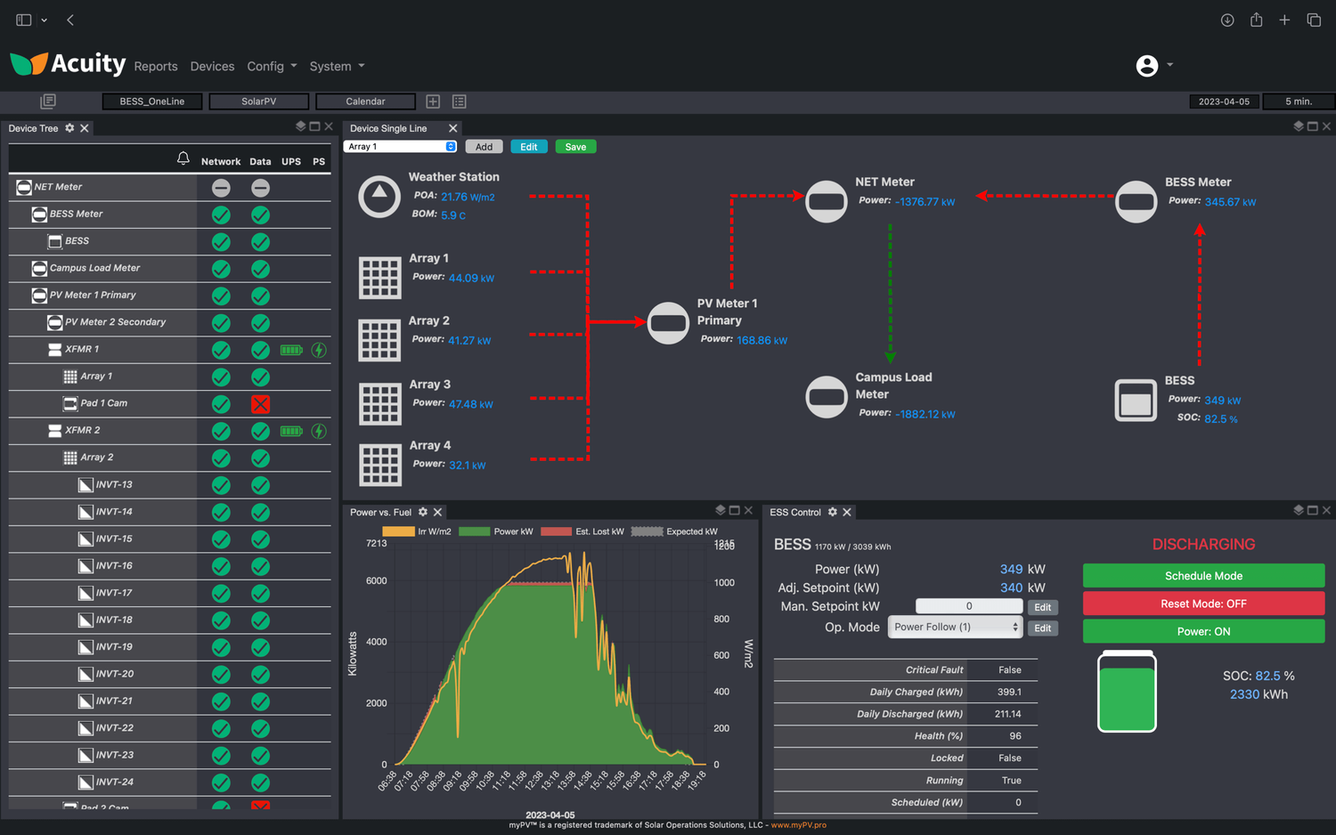Switch to the SolarPV tab
The height and width of the screenshot is (835, 1336).
[258, 101]
